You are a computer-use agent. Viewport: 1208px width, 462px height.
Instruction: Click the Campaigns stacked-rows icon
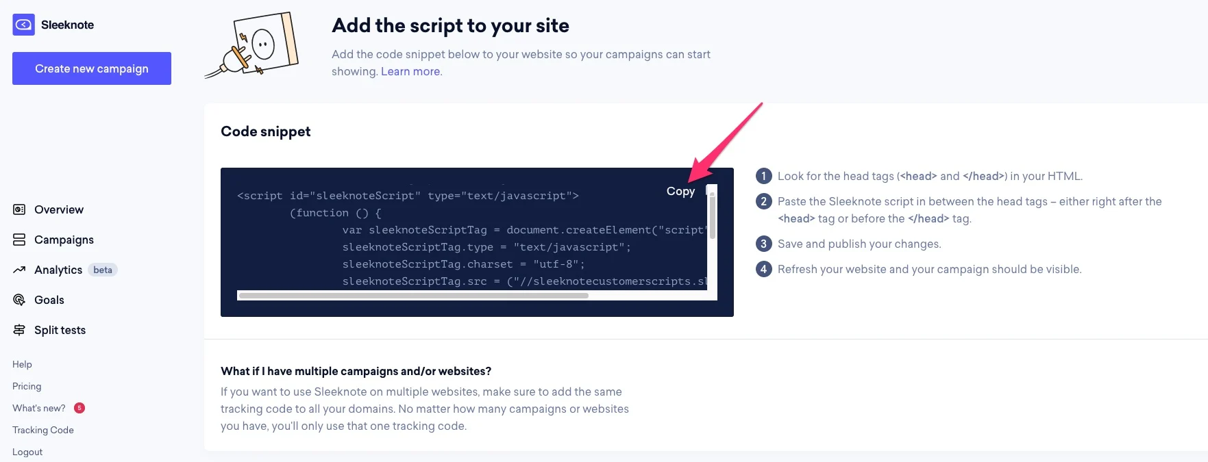click(x=19, y=240)
